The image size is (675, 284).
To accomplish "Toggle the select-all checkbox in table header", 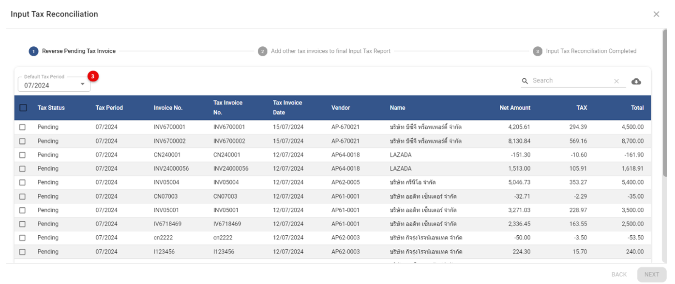I will tap(23, 108).
